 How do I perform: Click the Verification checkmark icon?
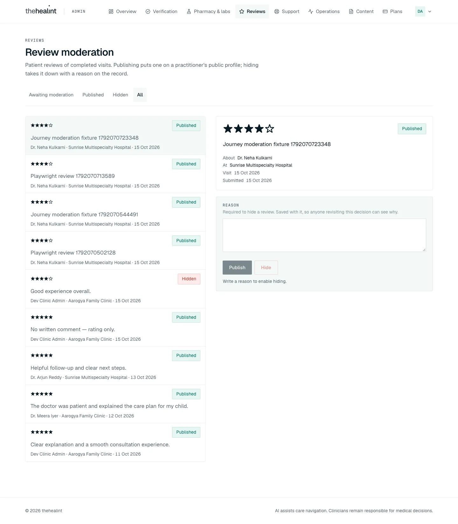pyautogui.click(x=148, y=11)
